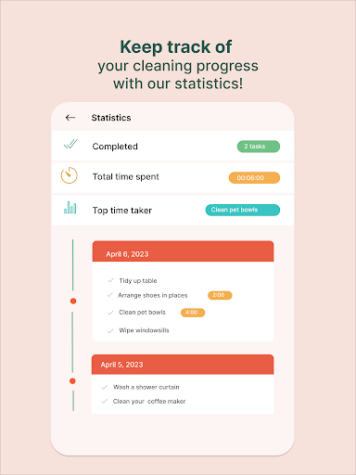The width and height of the screenshot is (356, 475).
Task: Click the April 5 timeline dot
Action: (72, 381)
